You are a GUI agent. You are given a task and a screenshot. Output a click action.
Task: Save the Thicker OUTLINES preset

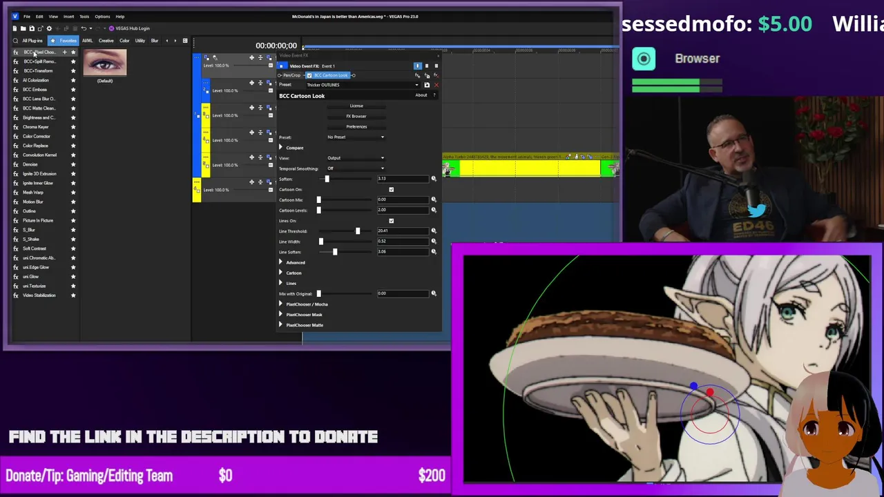427,85
